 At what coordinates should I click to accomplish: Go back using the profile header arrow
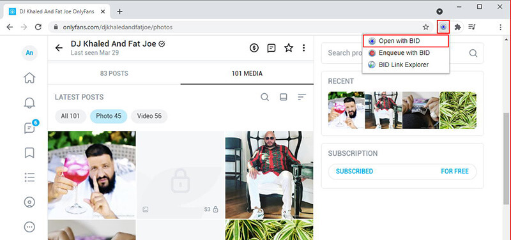pos(59,49)
